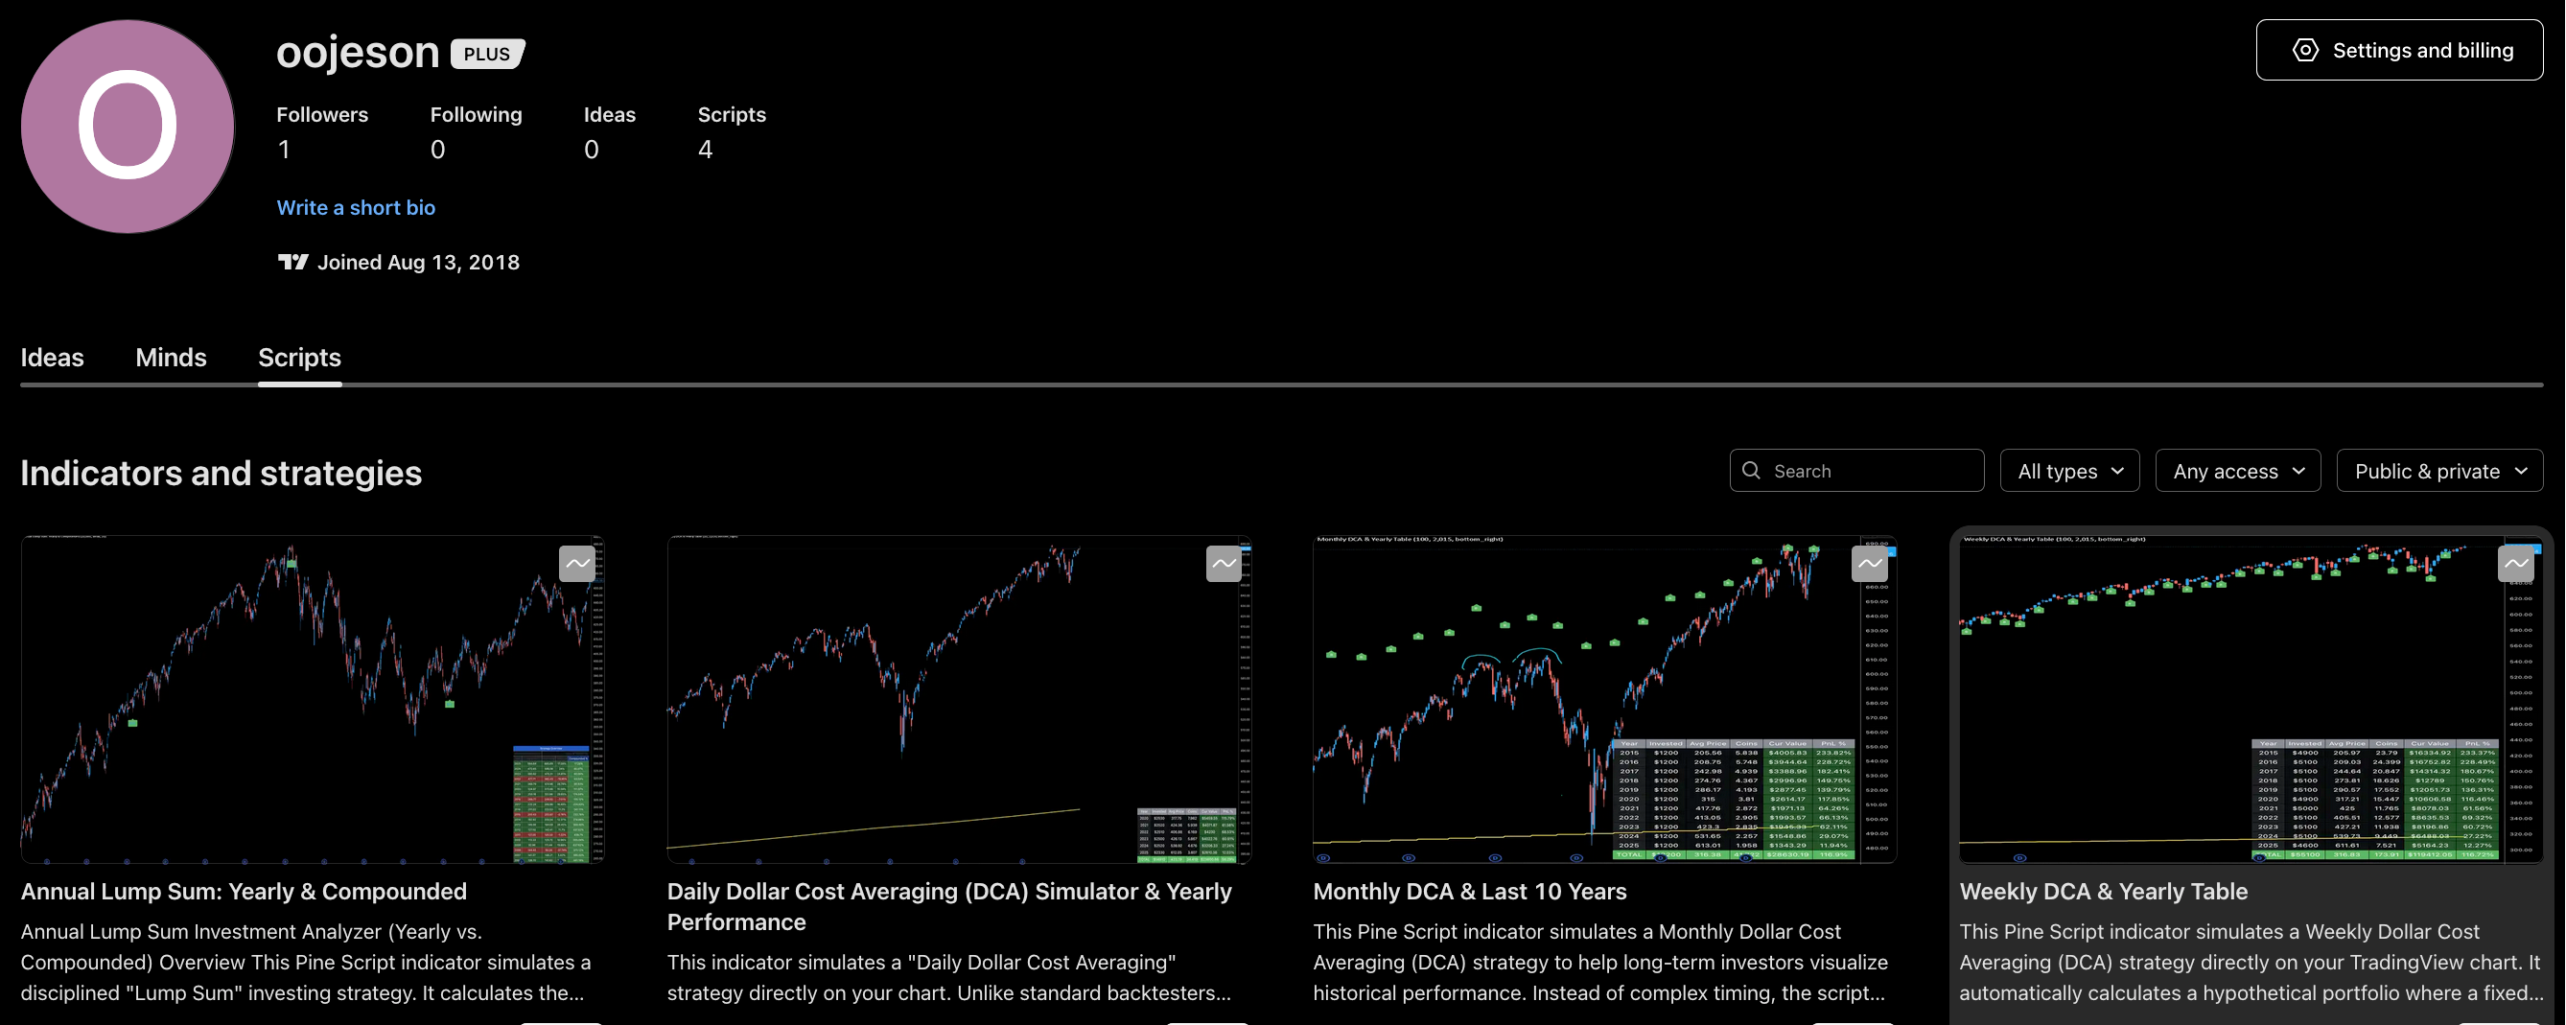Switch to the Ideas tab
Image resolution: width=2566 pixels, height=1025 pixels.
click(52, 358)
